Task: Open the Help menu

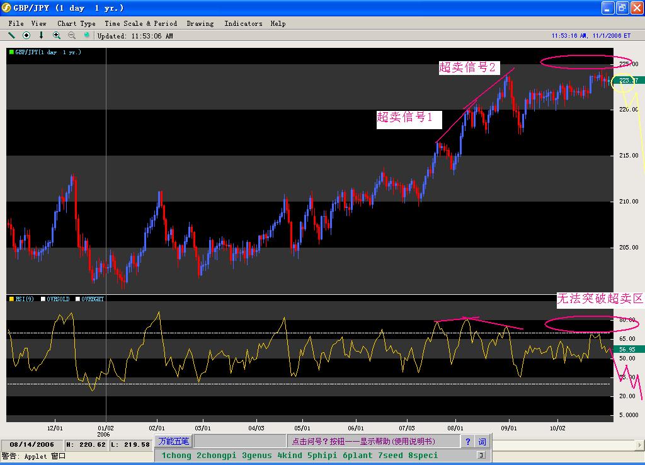Action: point(278,23)
